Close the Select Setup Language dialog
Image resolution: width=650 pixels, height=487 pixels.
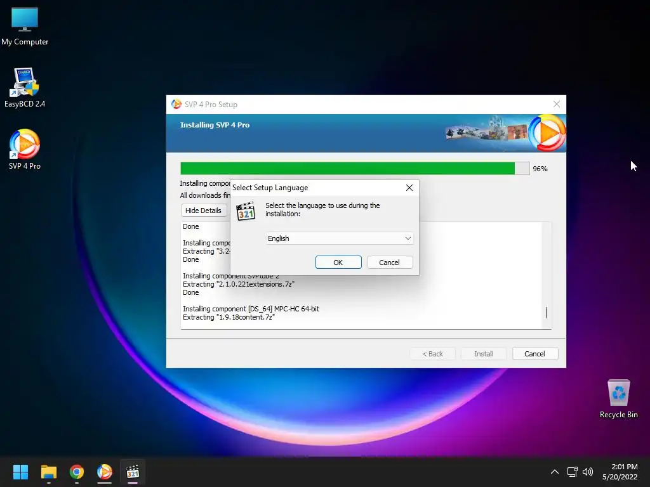409,188
